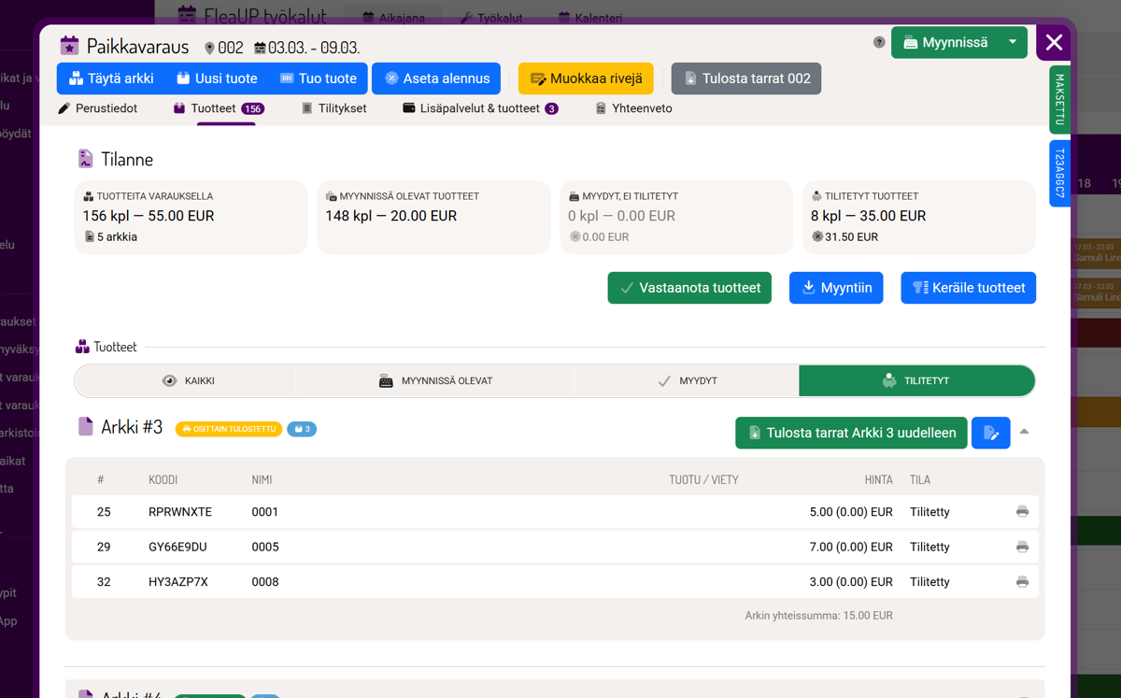Close the Paikkavaraus dialog with X
Image resolution: width=1121 pixels, height=698 pixels.
click(x=1054, y=42)
